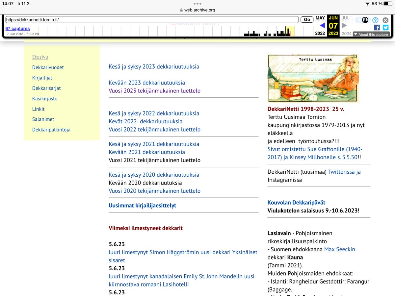Close the Wayback toolbar with the X icon
The width and height of the screenshot is (395, 296).
coord(385,20)
